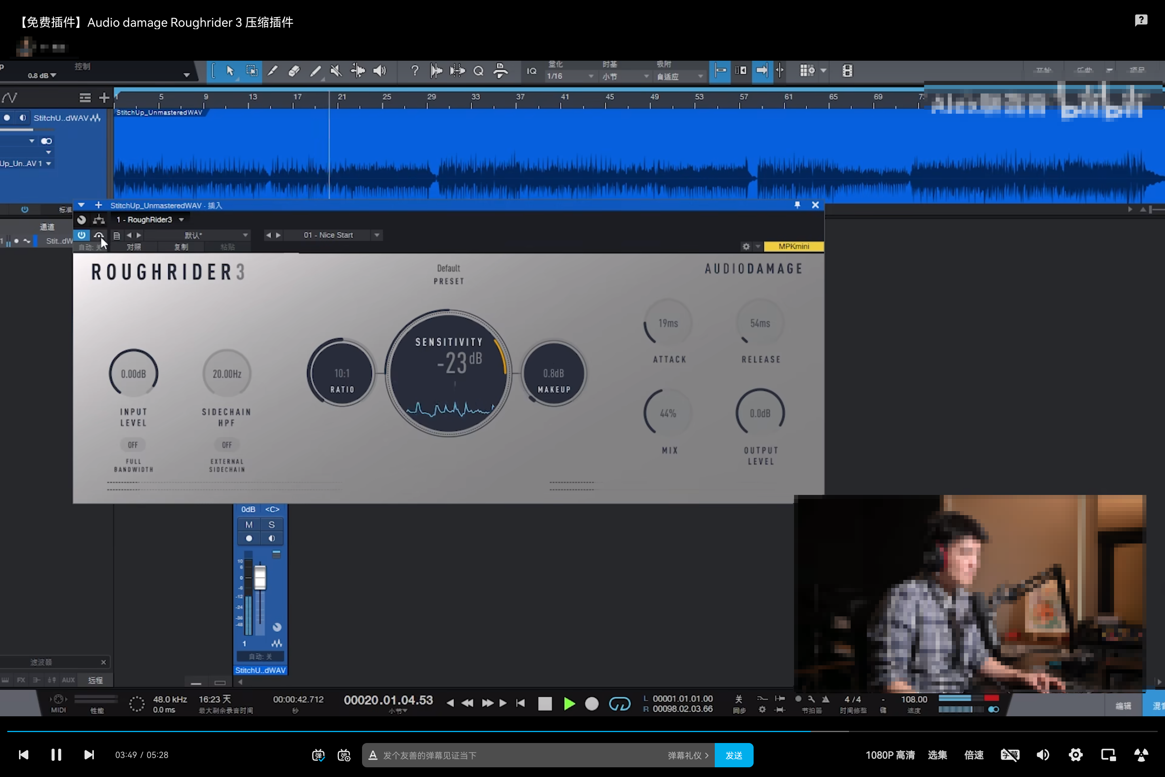The height and width of the screenshot is (777, 1165).
Task: Click the 发送 send button
Action: click(x=733, y=755)
